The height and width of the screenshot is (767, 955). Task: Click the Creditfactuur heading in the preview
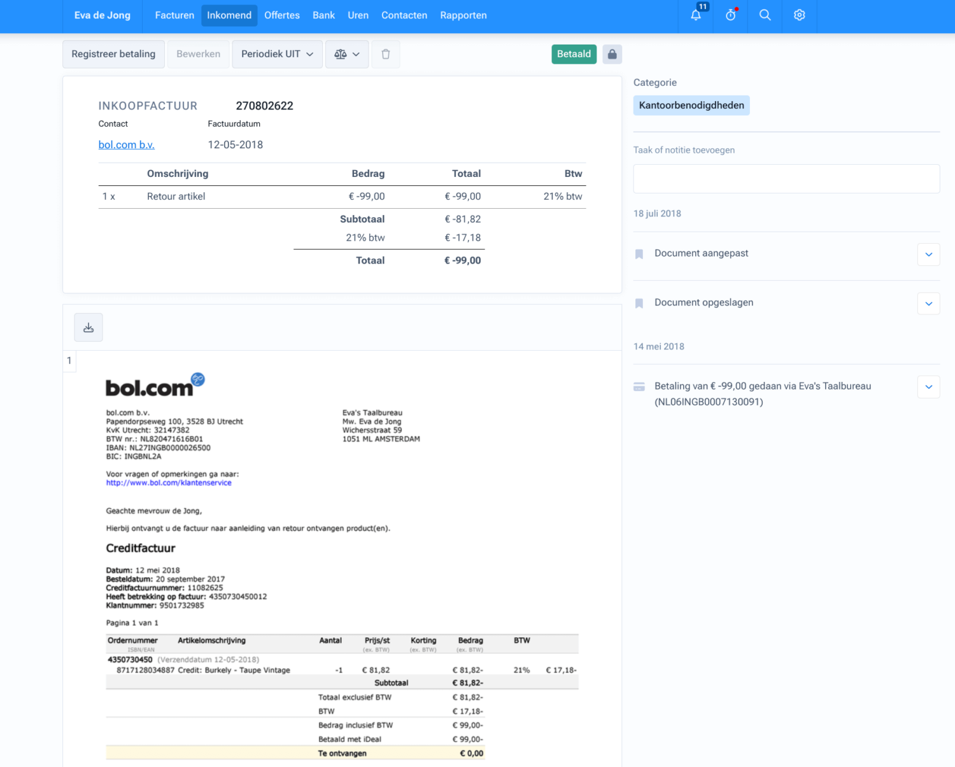[141, 548]
